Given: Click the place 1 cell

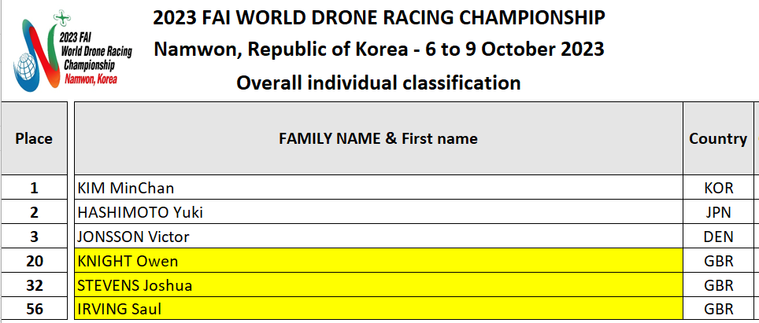Looking at the screenshot, I should click(x=34, y=188).
